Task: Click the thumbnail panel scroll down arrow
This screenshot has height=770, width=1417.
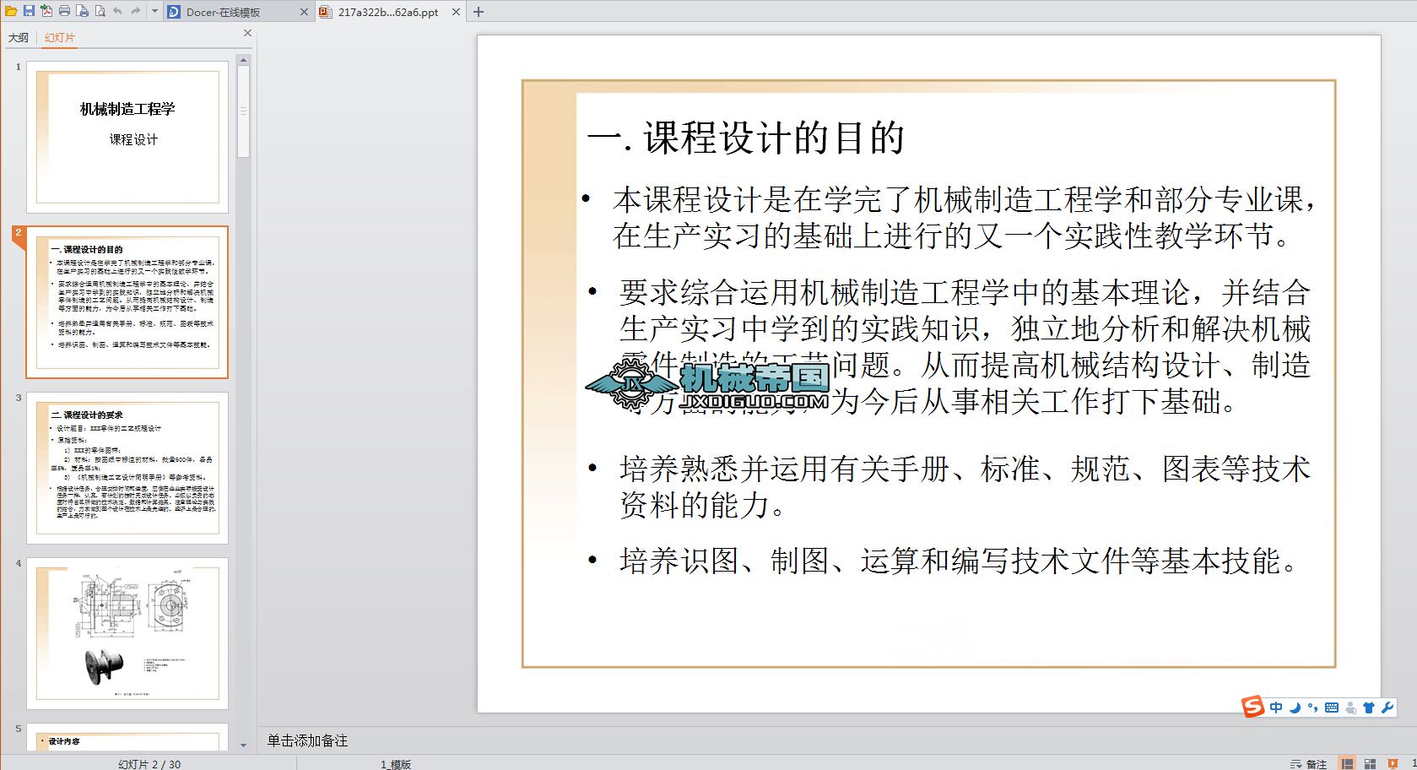Action: 244,746
